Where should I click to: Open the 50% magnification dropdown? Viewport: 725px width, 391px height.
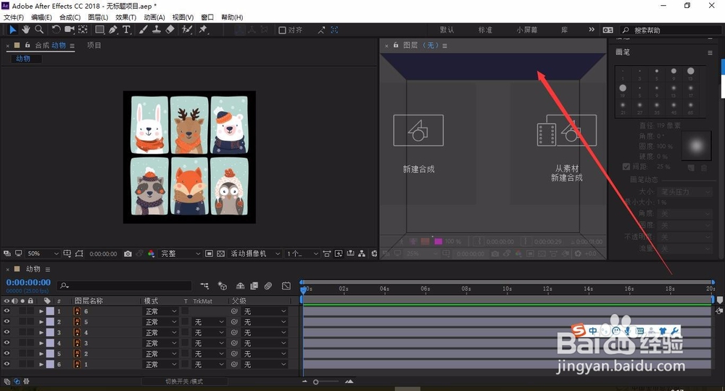pyautogui.click(x=43, y=254)
